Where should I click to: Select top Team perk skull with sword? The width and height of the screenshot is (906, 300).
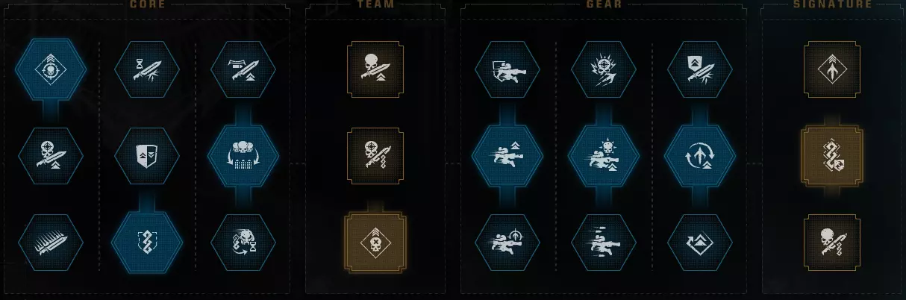point(375,69)
